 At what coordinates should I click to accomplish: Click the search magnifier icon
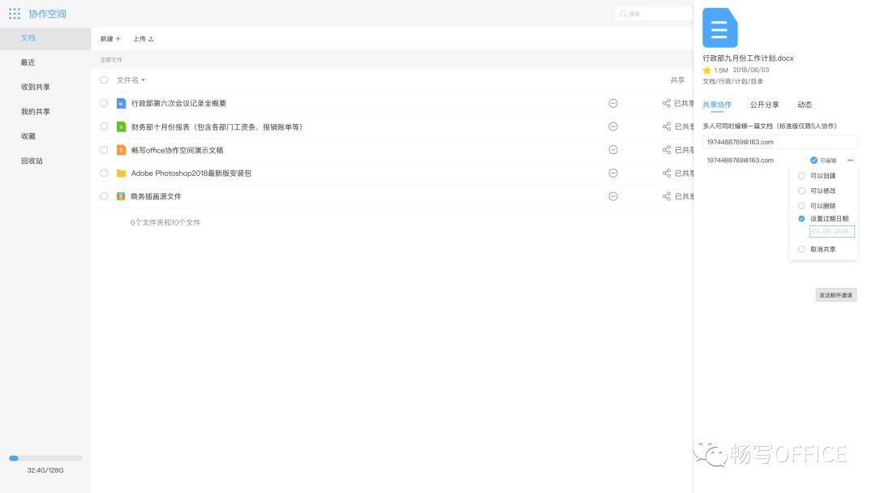pos(623,14)
